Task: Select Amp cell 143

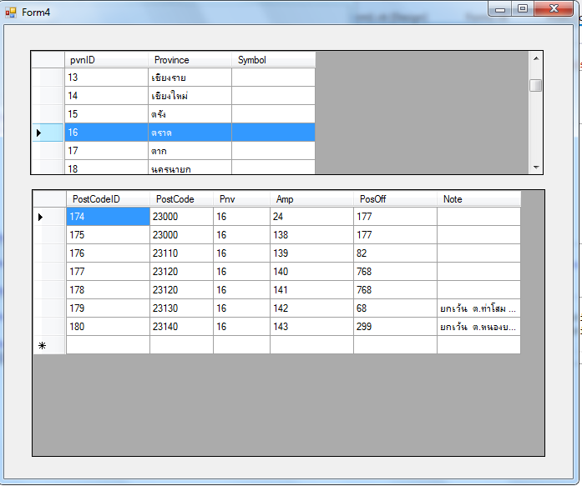Action: coord(311,326)
